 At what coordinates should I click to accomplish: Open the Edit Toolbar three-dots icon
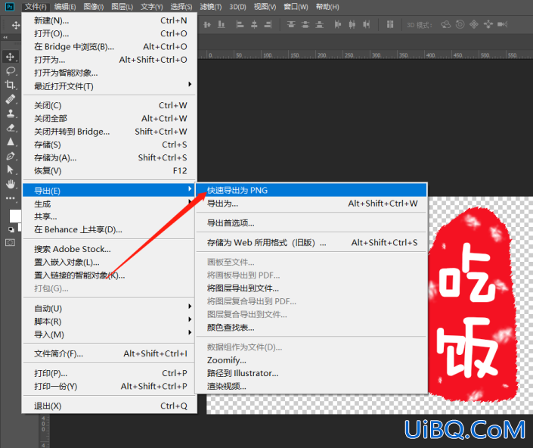point(11,198)
